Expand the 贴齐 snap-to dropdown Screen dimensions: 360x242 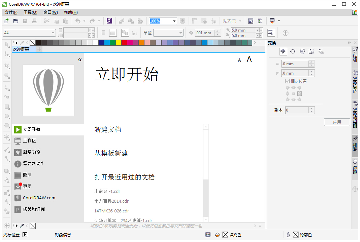(x=240, y=21)
